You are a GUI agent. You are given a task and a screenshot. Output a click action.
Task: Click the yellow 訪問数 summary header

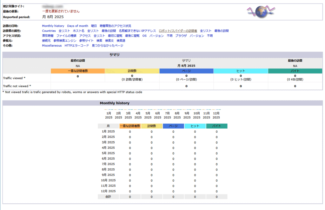132,71
